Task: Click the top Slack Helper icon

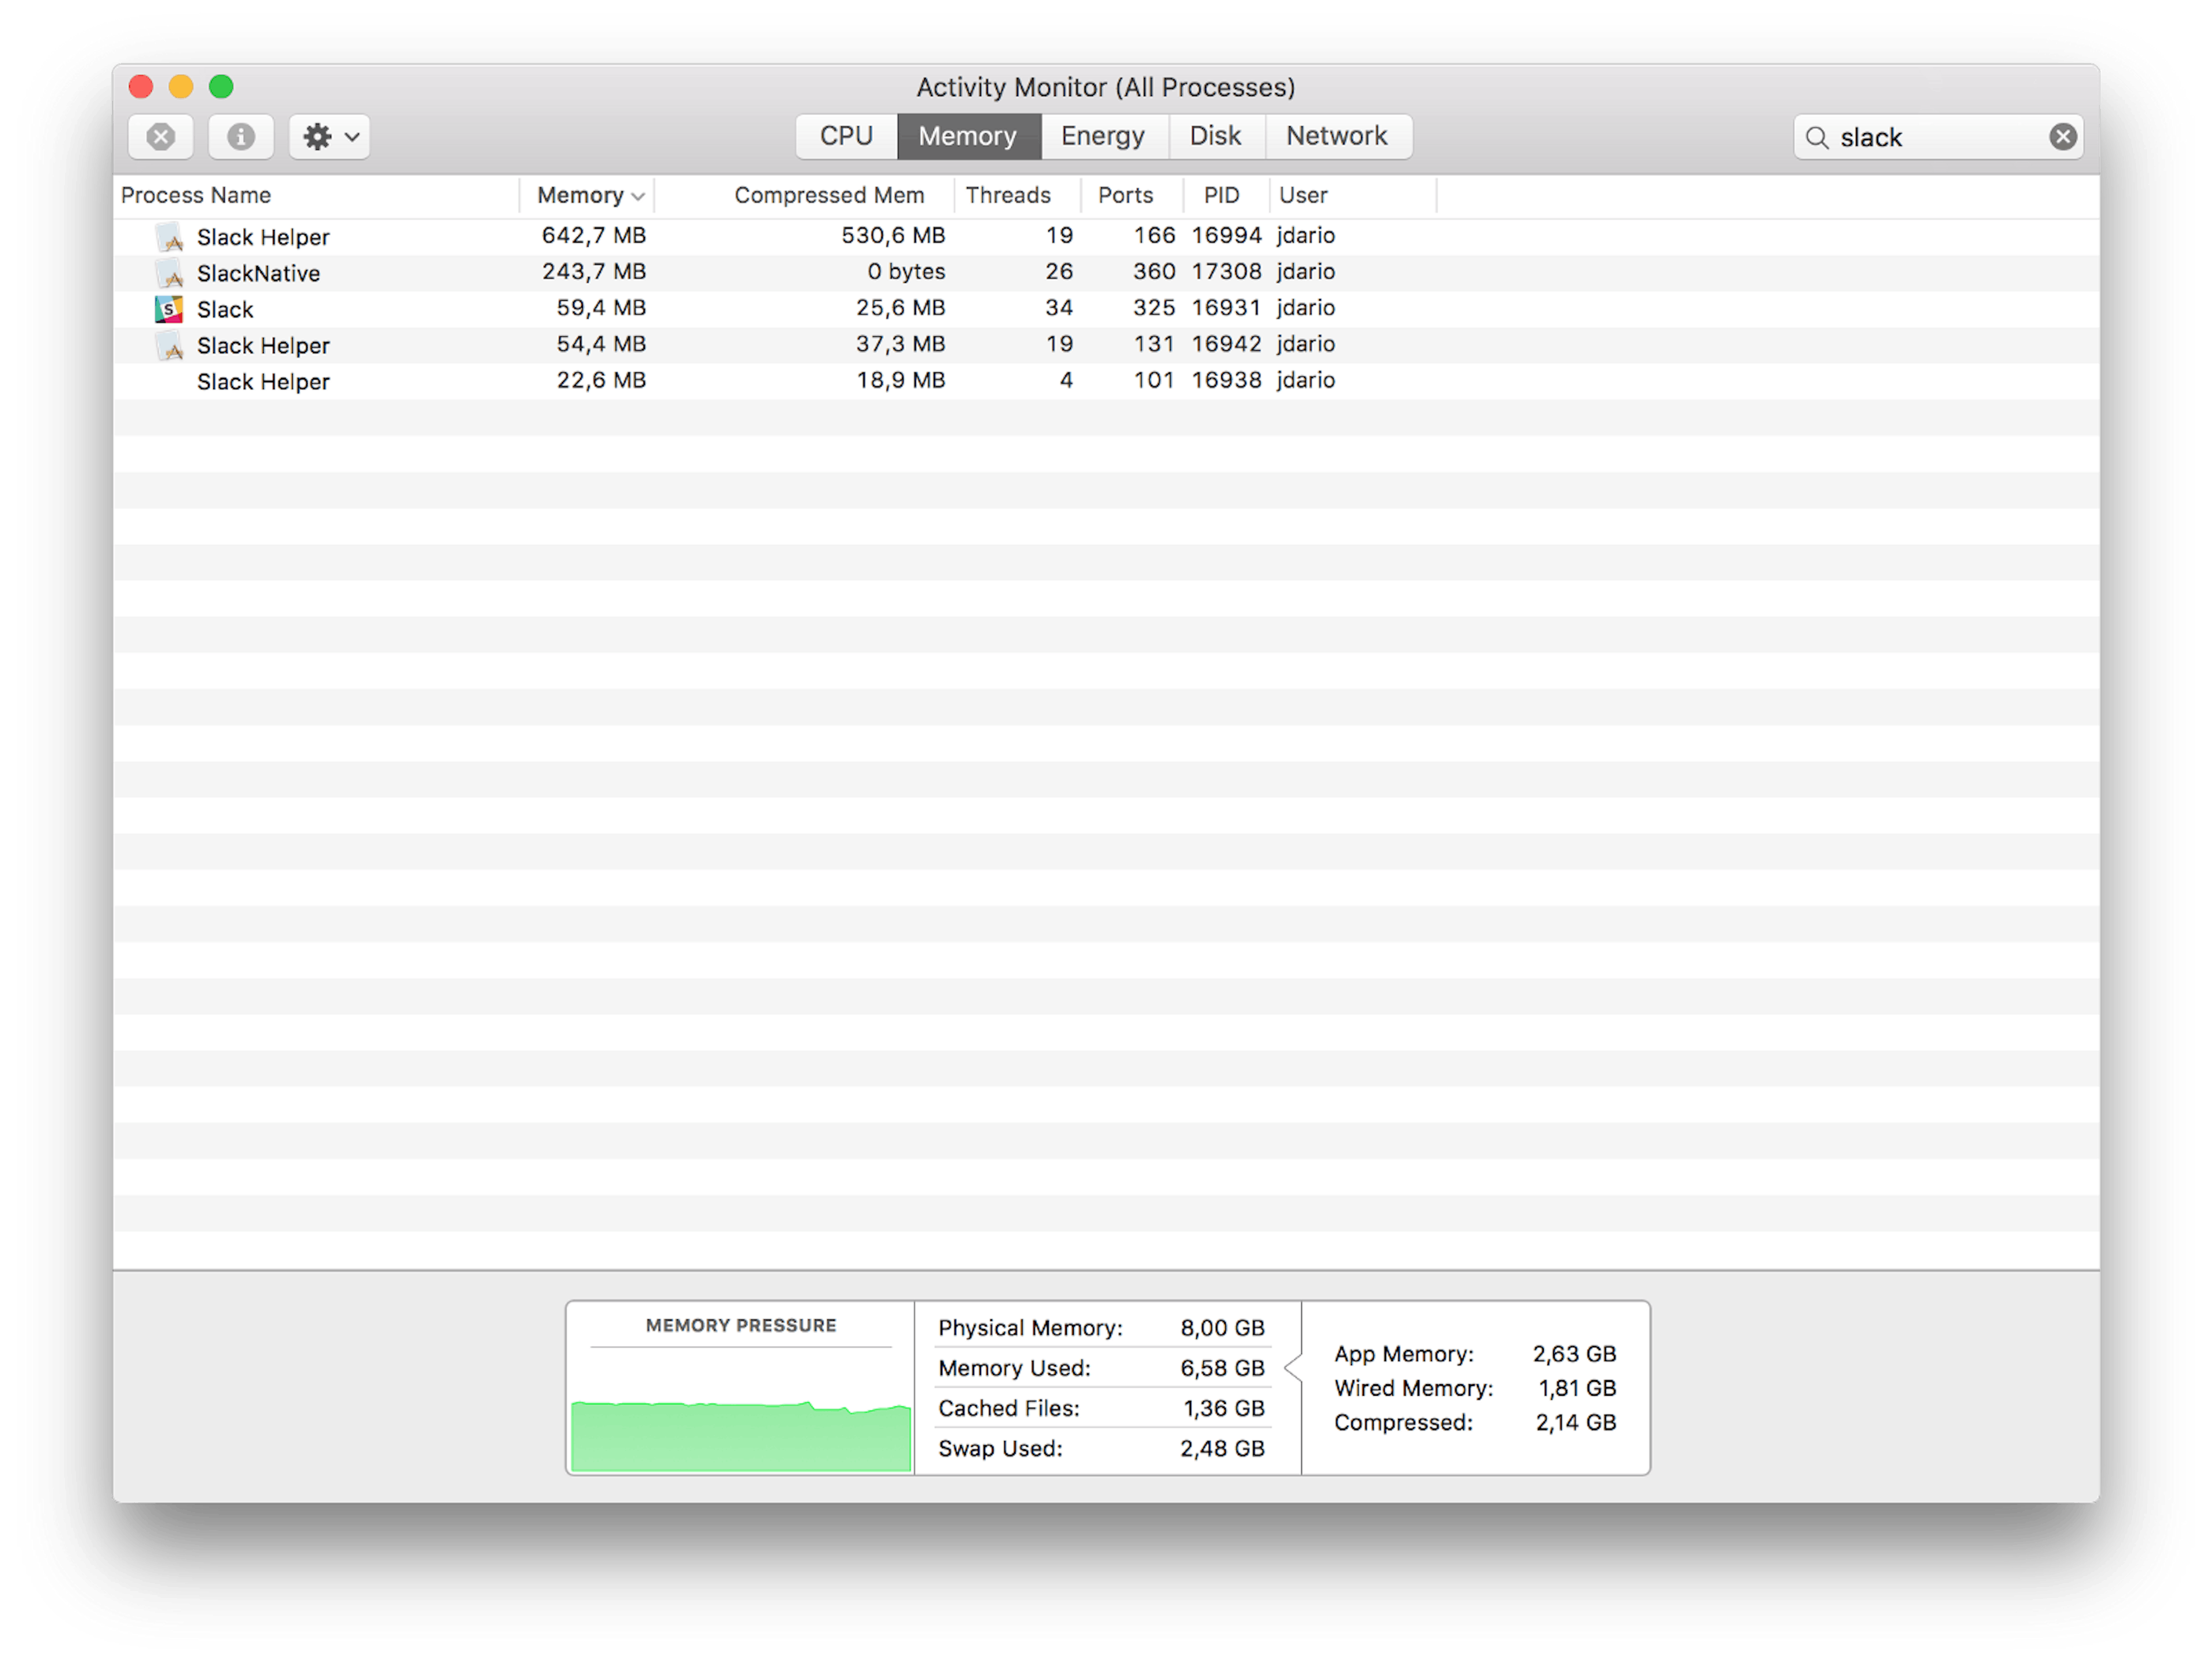Action: click(169, 237)
